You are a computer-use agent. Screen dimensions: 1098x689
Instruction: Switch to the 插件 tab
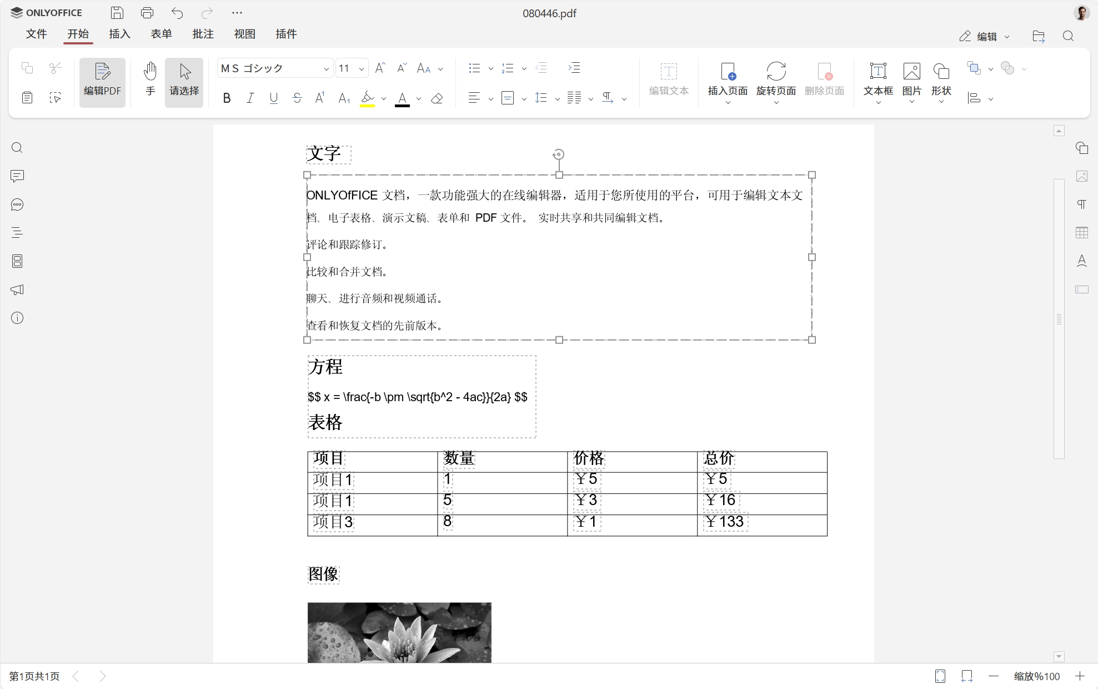286,34
